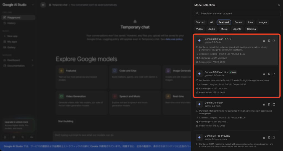Click the sidebar toggle icon left of Temporary chat
This screenshot has height=151, width=283.
tap(43, 5)
